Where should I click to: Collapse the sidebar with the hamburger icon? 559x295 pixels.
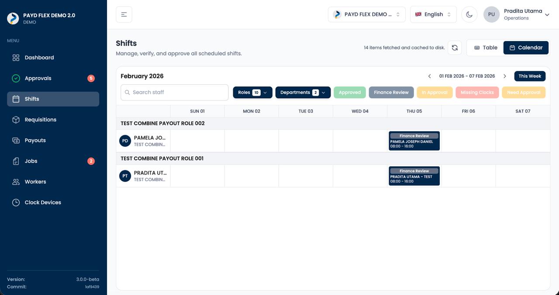coord(124,14)
